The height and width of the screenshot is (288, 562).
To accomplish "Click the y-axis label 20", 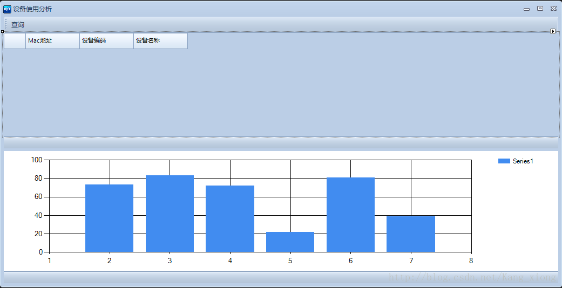I will click(39, 234).
